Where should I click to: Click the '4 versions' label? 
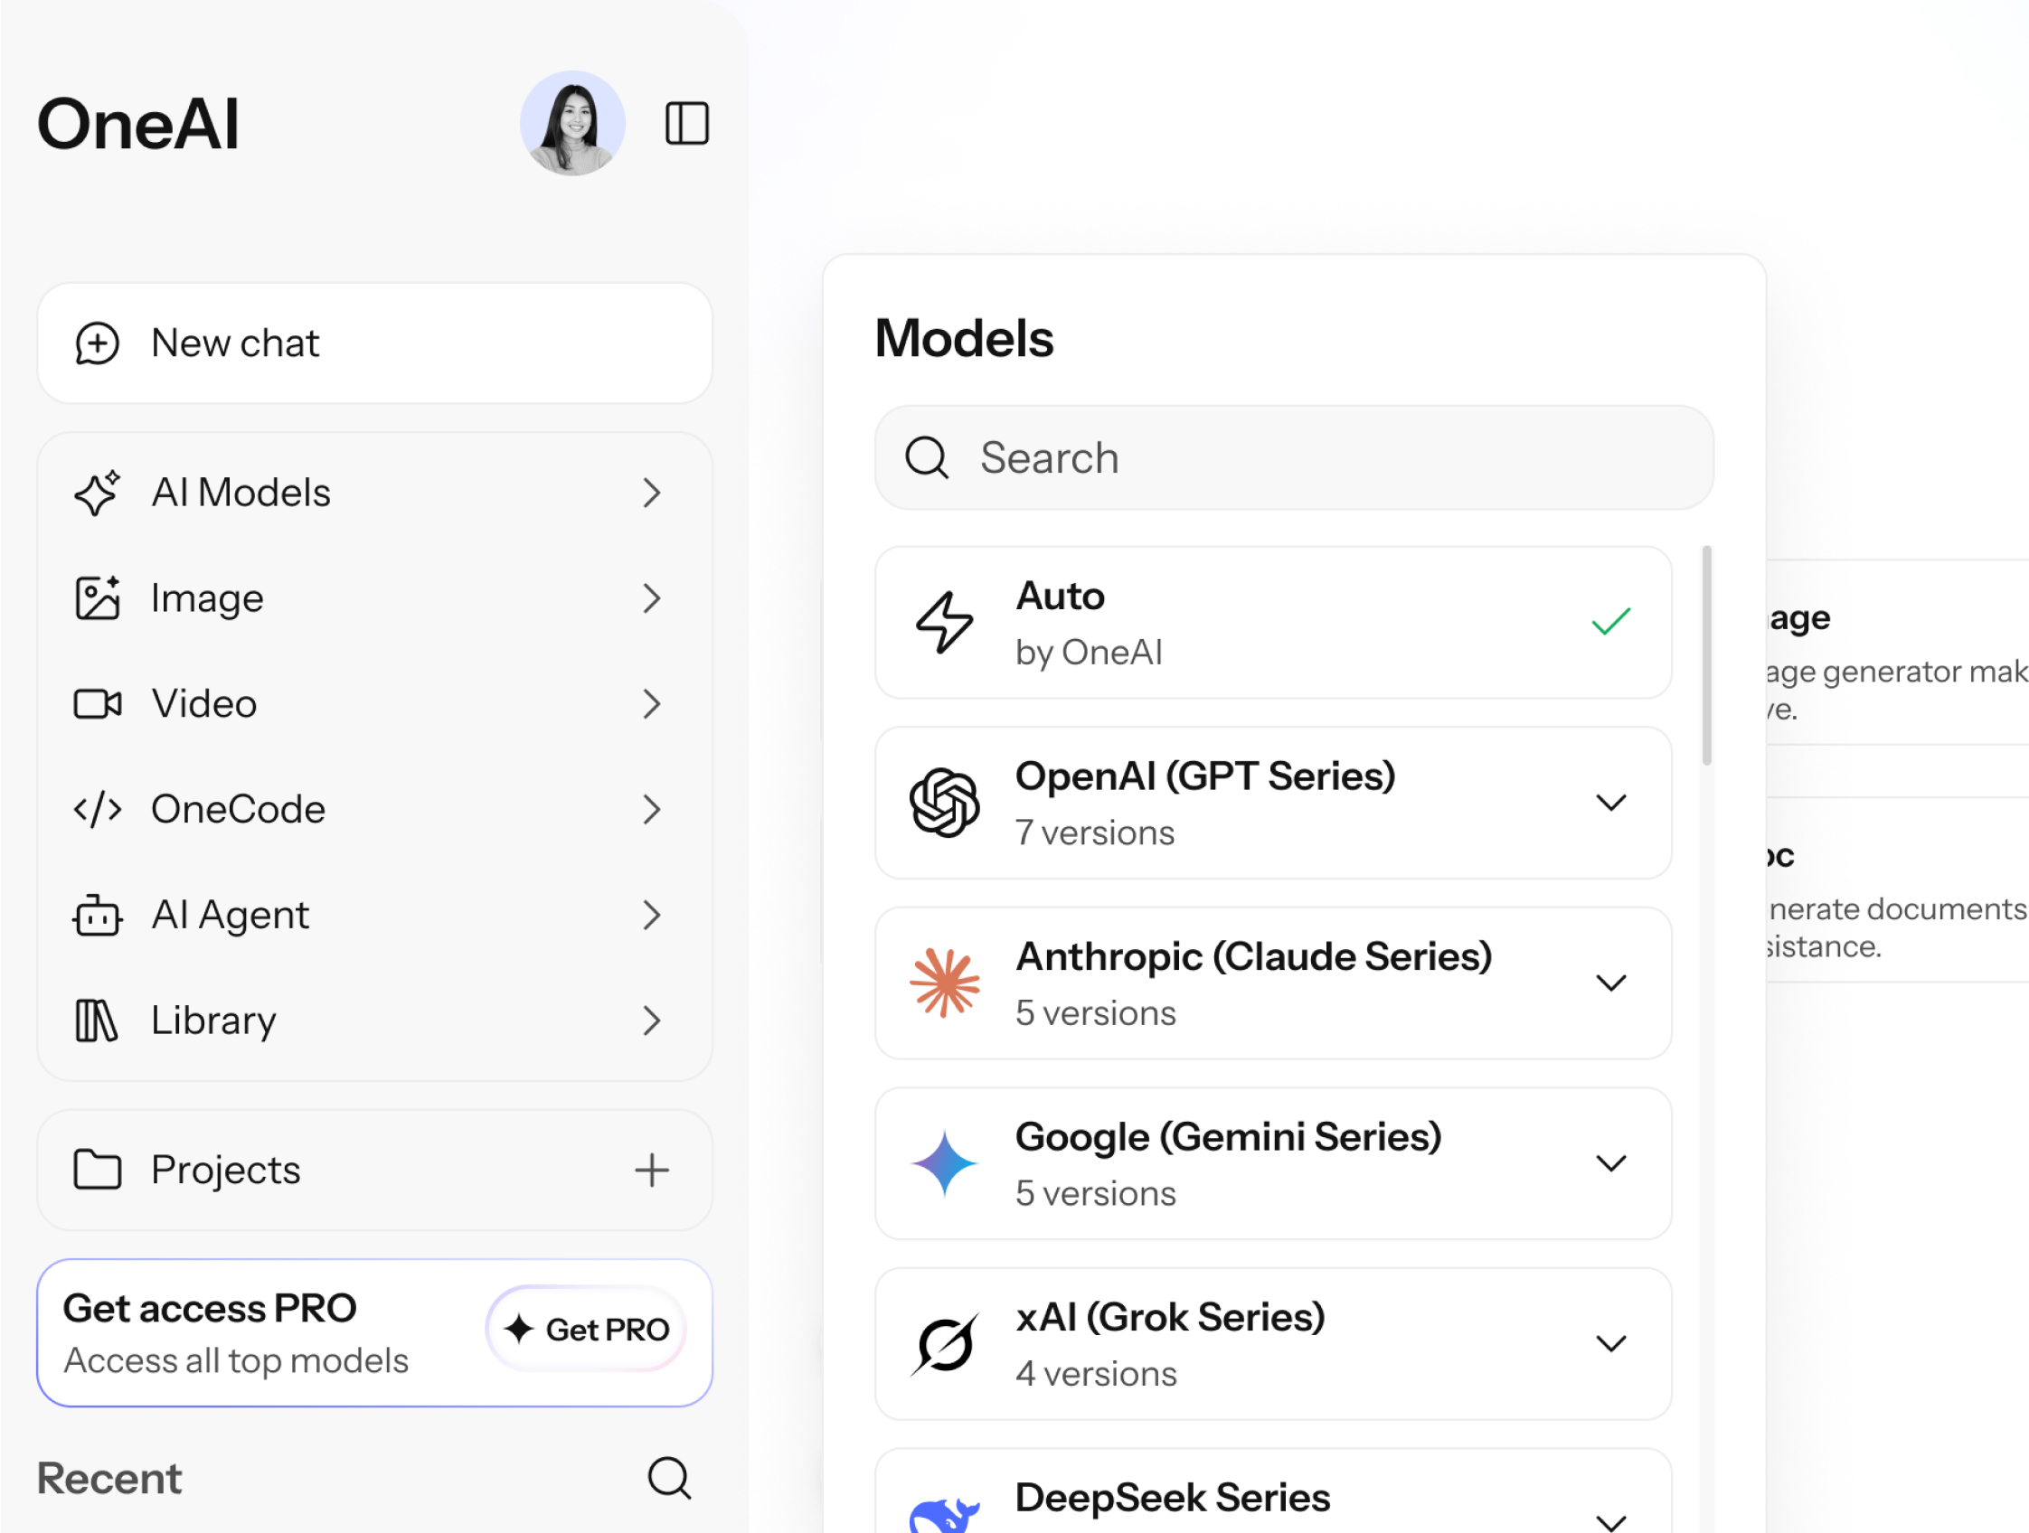pyautogui.click(x=1096, y=1375)
